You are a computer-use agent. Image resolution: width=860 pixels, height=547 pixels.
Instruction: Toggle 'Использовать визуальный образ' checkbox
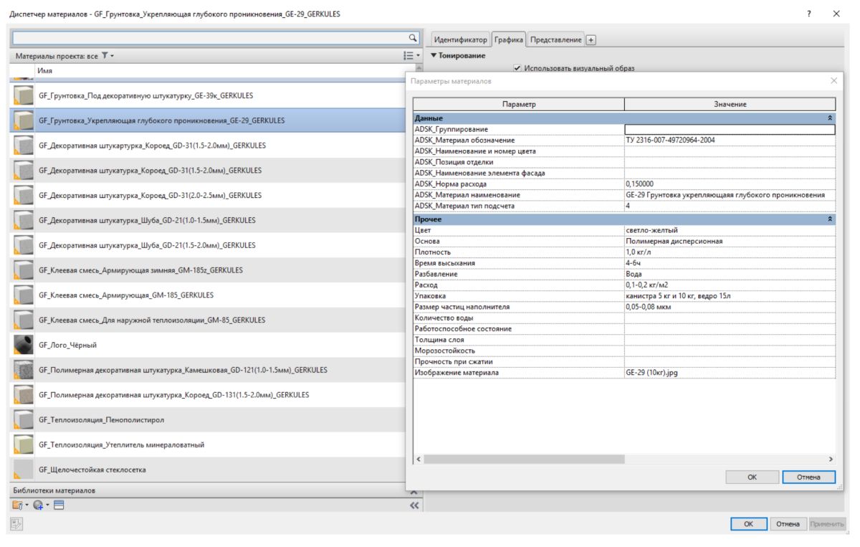pos(517,68)
